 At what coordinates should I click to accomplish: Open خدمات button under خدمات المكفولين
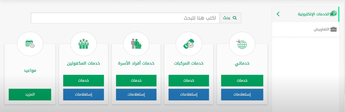coord(83,81)
